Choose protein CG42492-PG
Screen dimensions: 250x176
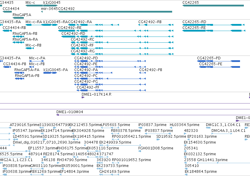click(x=110, y=84)
